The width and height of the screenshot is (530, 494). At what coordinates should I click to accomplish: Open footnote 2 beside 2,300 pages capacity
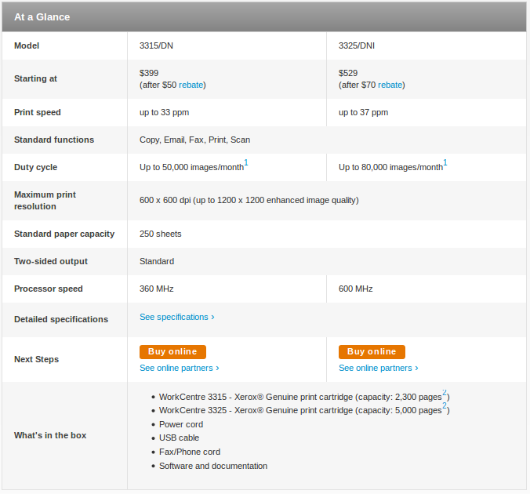pos(445,392)
